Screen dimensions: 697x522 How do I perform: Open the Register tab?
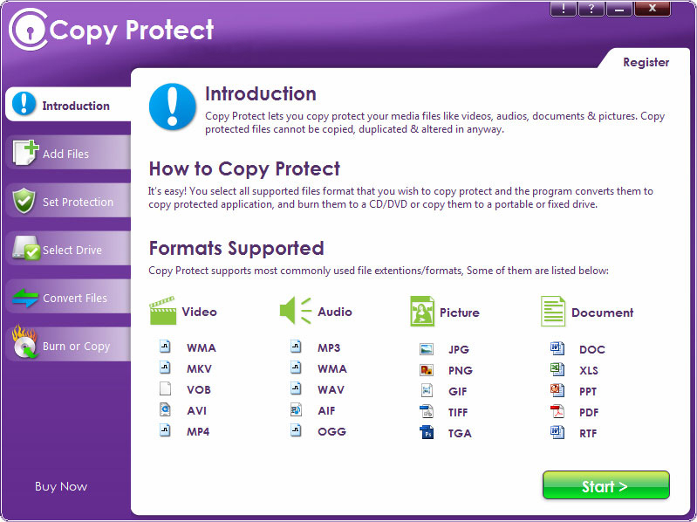(x=646, y=62)
